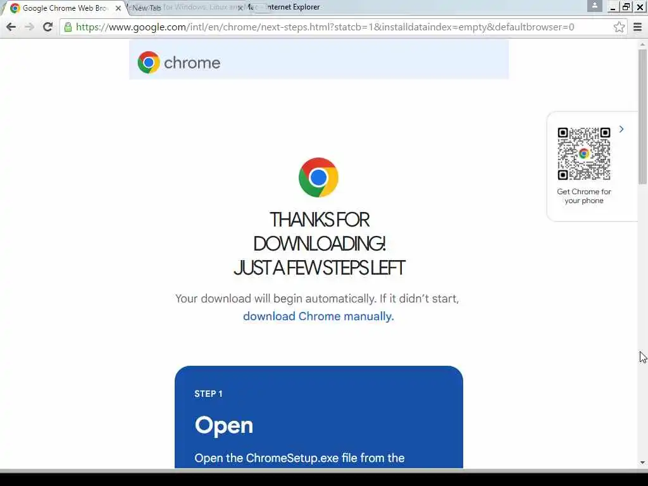Image resolution: width=648 pixels, height=486 pixels.
Task: Minimize the browser window
Action: pos(613,7)
